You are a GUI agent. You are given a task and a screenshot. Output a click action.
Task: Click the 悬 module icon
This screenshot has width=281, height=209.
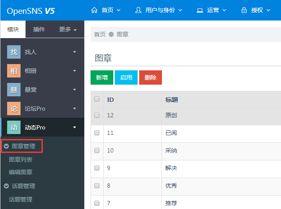[14, 90]
